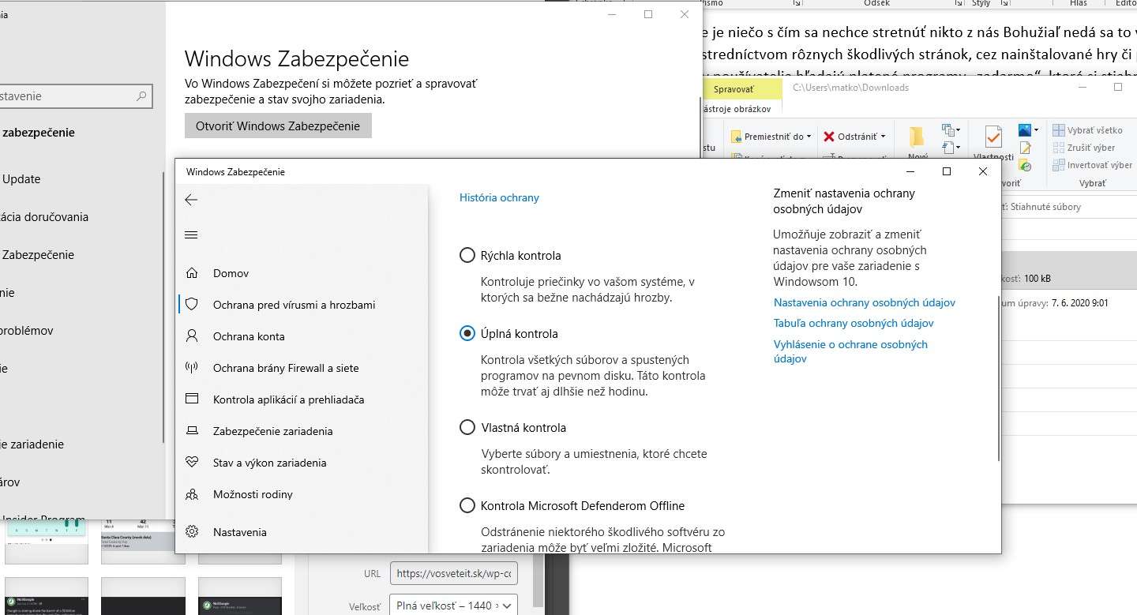
Task: Open Ochrana pred vírusmi a hrozbami
Action: click(x=295, y=305)
